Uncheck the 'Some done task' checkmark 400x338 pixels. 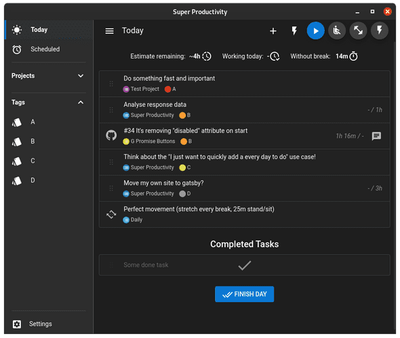coord(244,266)
